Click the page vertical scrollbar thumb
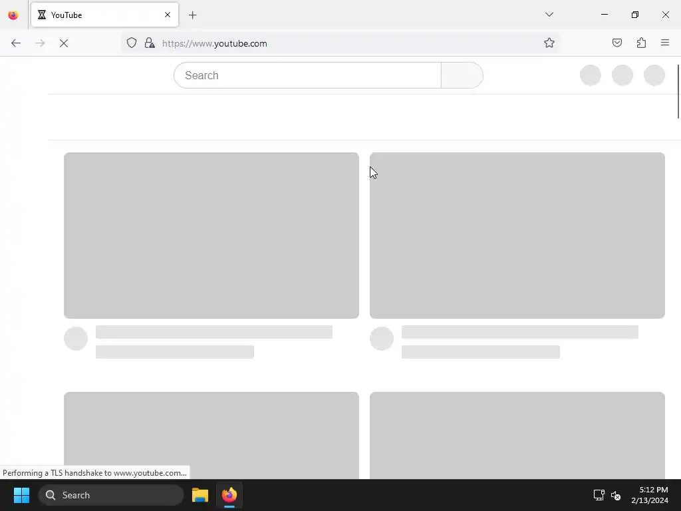The height and width of the screenshot is (511, 681). pos(678,91)
